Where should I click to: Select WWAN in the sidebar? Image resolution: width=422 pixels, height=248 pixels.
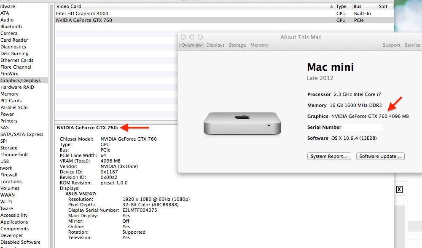pyautogui.click(x=8, y=195)
